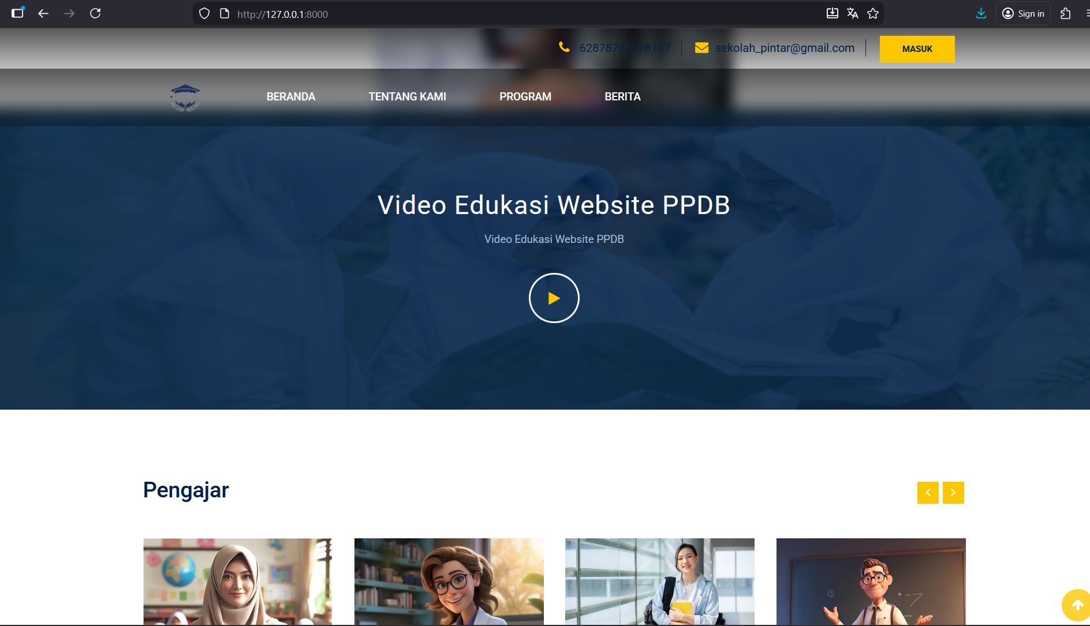Open the cartoon man at blackboard card
The height and width of the screenshot is (626, 1090).
point(871,582)
